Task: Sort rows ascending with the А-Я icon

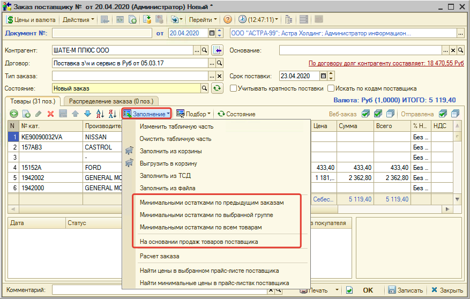Action: pos(100,114)
